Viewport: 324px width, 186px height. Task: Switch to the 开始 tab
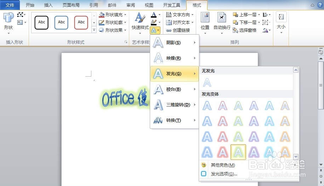tap(30, 5)
